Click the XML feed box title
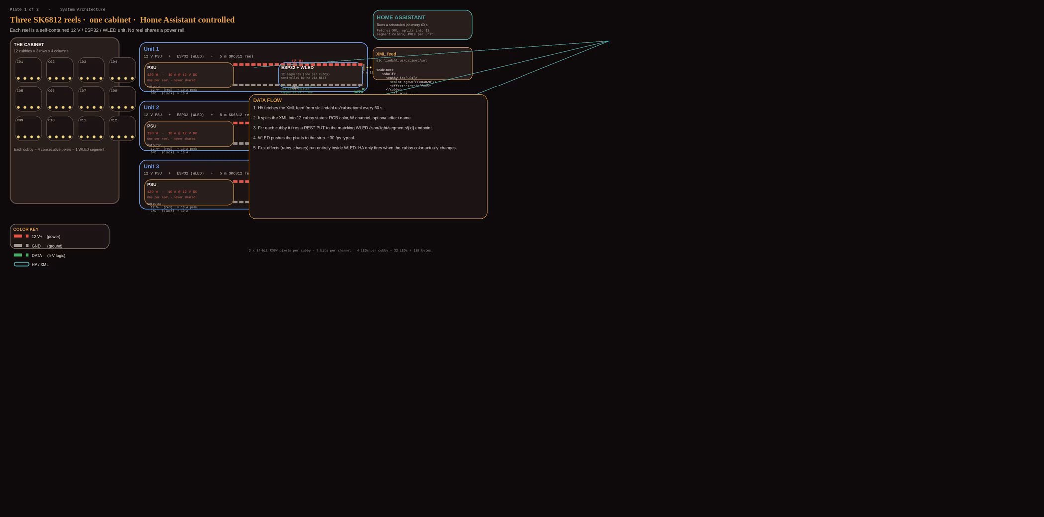Viewport: 1044px width, 517px height. tap(386, 54)
